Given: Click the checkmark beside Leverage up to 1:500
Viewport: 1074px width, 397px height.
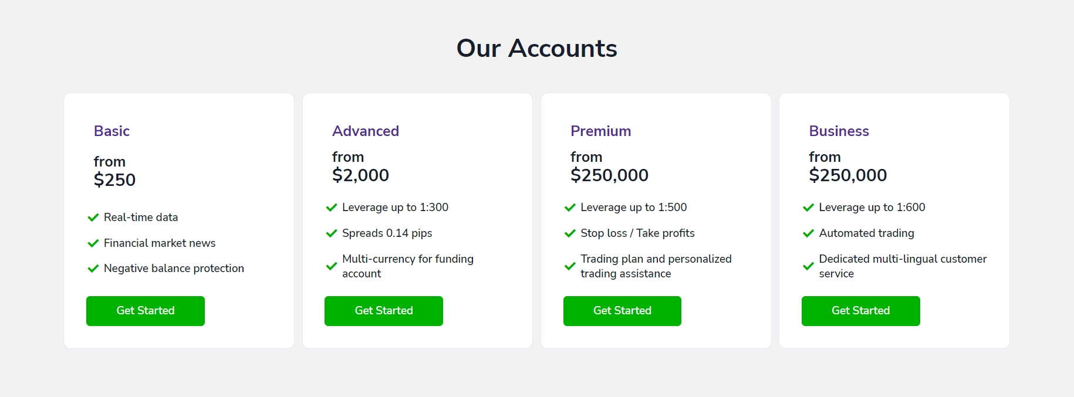Looking at the screenshot, I should [x=570, y=208].
